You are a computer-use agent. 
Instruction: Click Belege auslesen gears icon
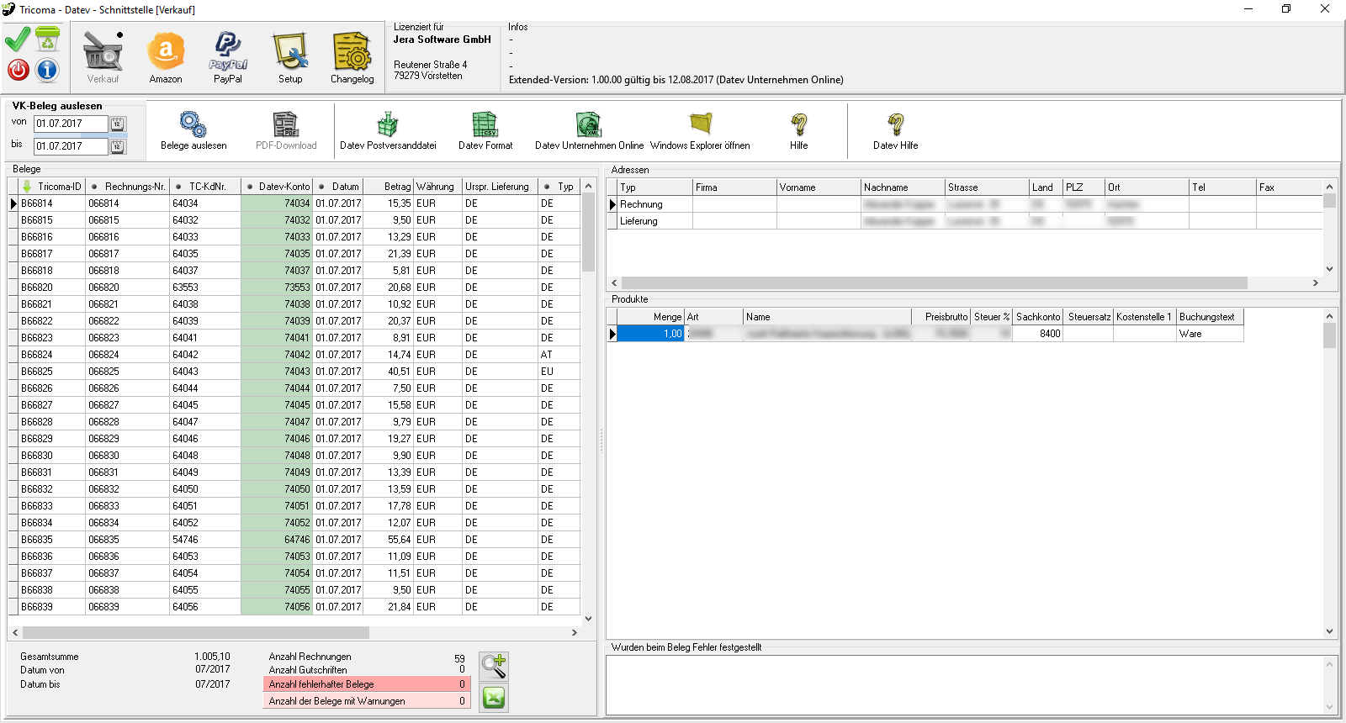[193, 125]
